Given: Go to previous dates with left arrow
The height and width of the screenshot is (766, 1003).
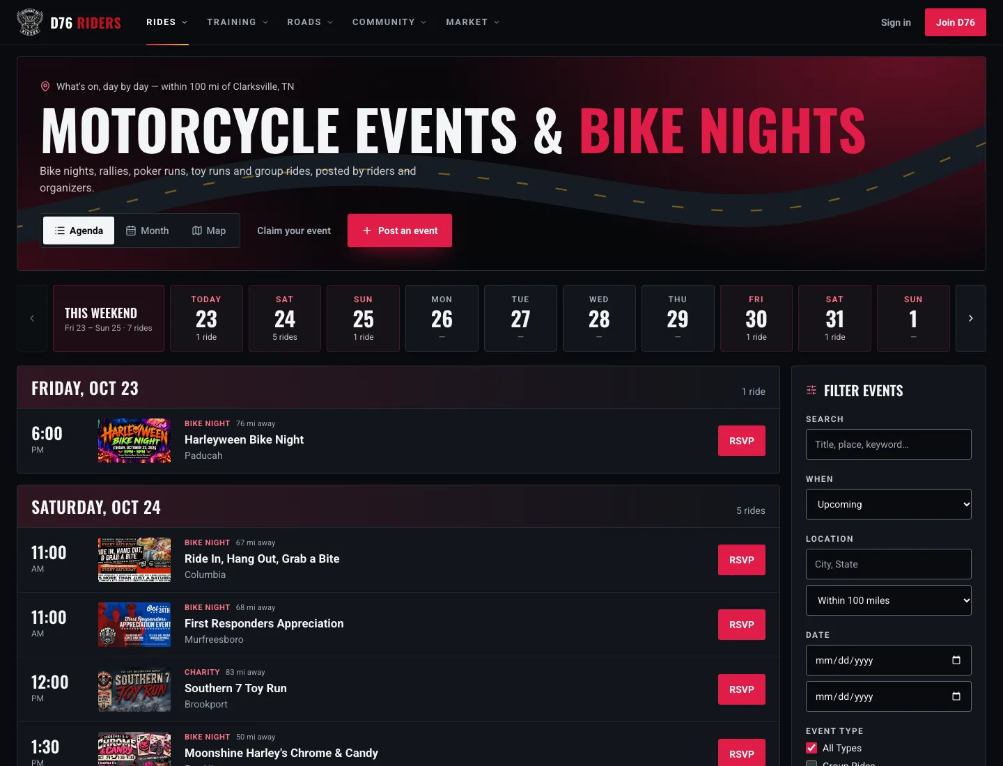Looking at the screenshot, I should 32,318.
